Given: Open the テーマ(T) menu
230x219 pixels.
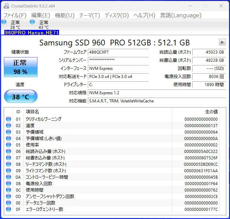Looking at the screenshot, I should pos(90,15).
